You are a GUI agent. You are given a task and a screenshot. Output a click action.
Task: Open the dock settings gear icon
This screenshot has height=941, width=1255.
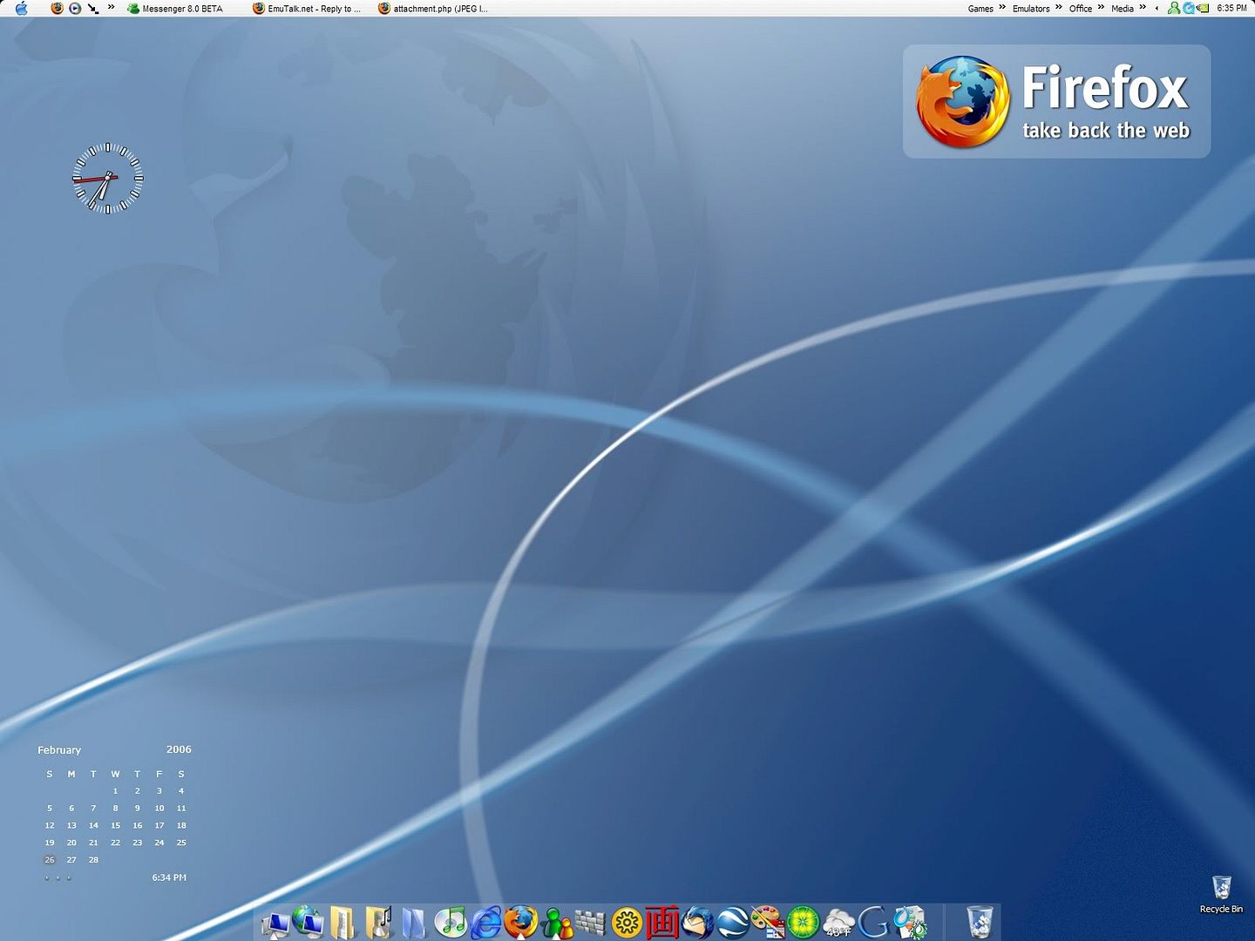pyautogui.click(x=910, y=922)
